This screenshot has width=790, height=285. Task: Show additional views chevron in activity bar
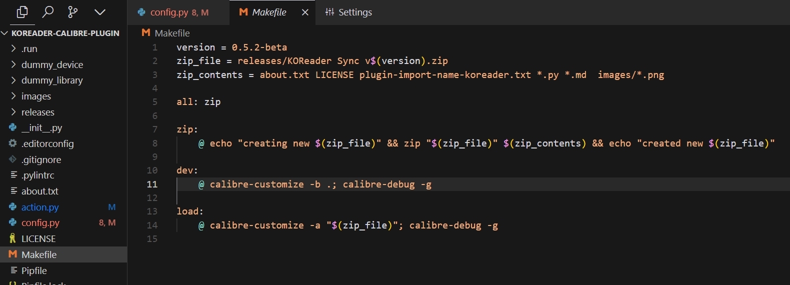(100, 12)
